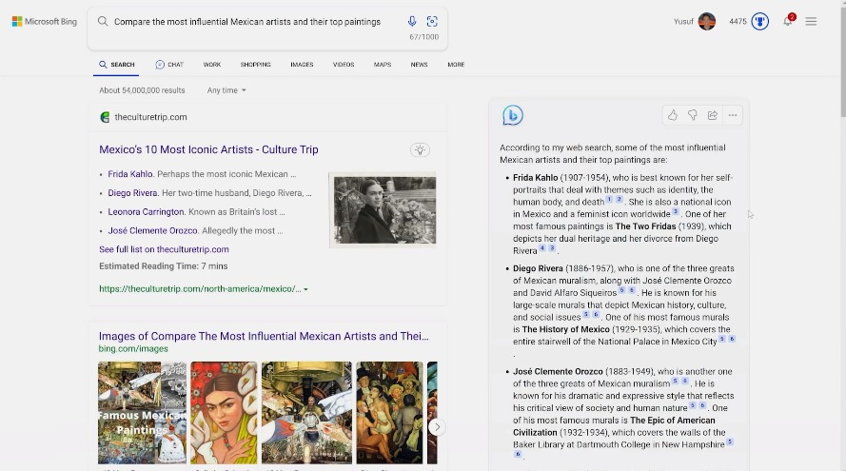
Task: Click next arrow on image carousel
Action: (x=437, y=427)
